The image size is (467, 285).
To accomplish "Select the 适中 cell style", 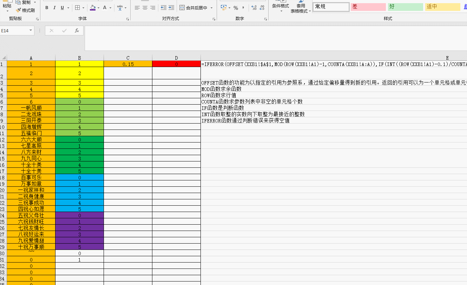I will [443, 7].
